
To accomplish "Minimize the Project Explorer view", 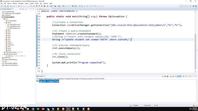I will click(31, 9).
